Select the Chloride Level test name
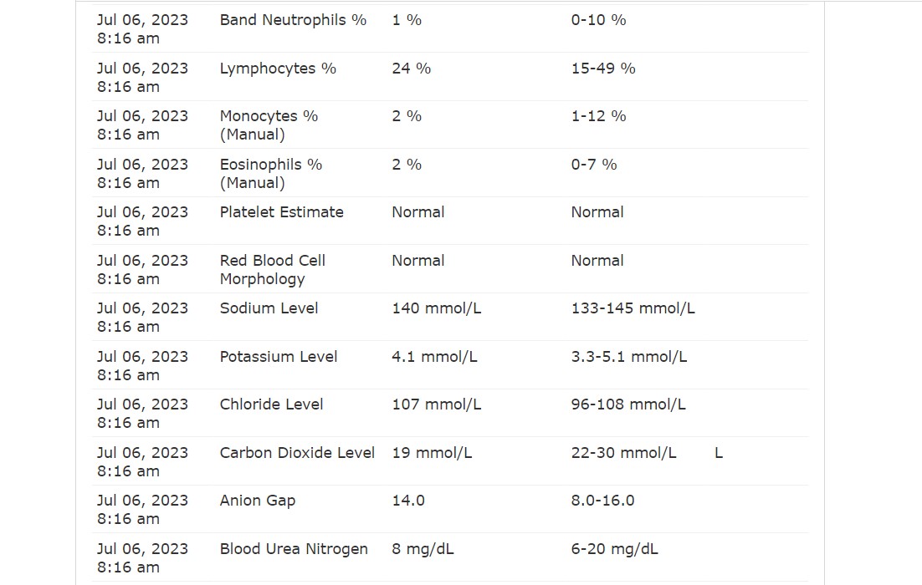The height and width of the screenshot is (585, 922). [x=272, y=404]
